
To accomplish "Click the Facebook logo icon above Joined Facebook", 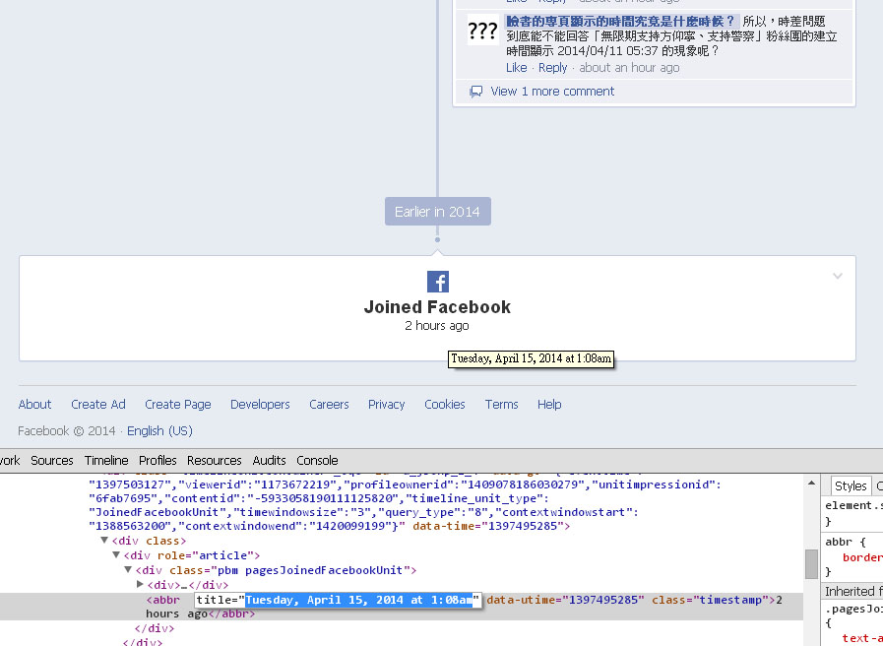I will pos(437,282).
